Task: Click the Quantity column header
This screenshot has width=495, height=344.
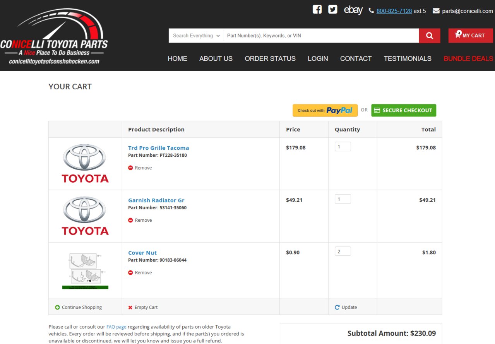Action: click(x=347, y=130)
